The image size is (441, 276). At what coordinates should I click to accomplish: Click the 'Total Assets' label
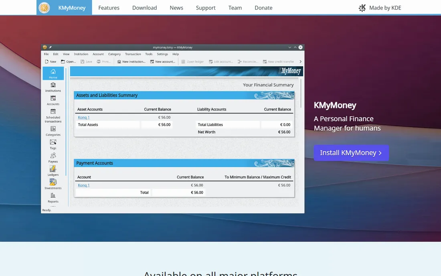(x=88, y=125)
